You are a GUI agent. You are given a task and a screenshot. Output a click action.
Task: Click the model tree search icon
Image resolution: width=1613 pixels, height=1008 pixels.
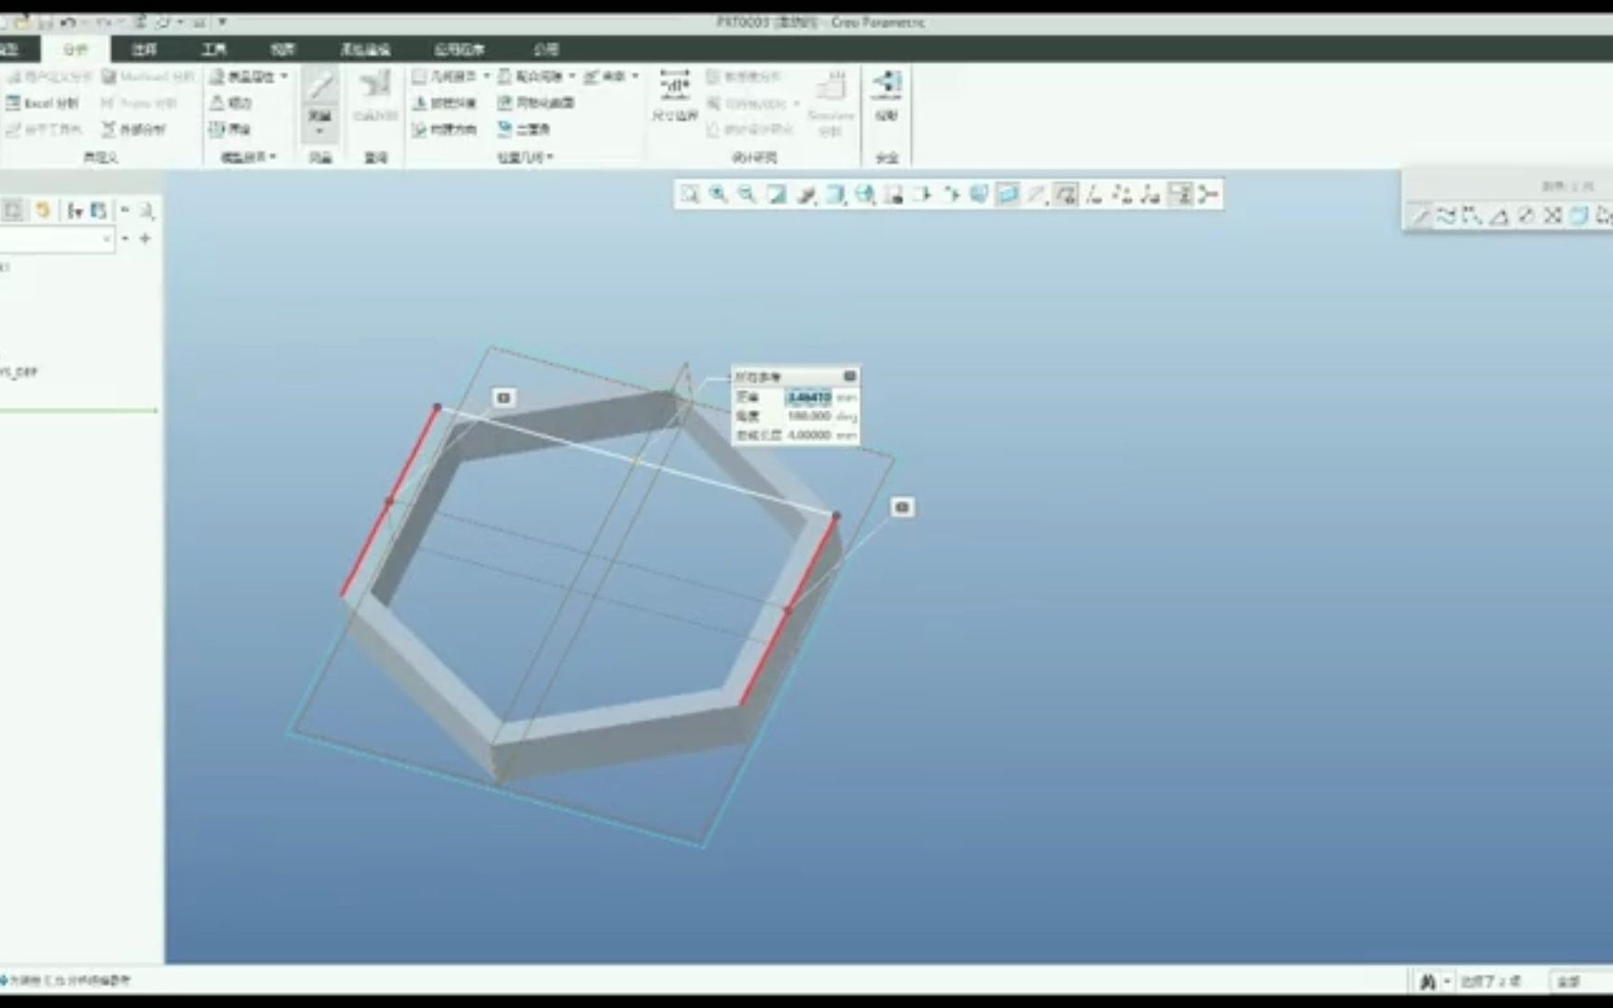click(x=147, y=211)
